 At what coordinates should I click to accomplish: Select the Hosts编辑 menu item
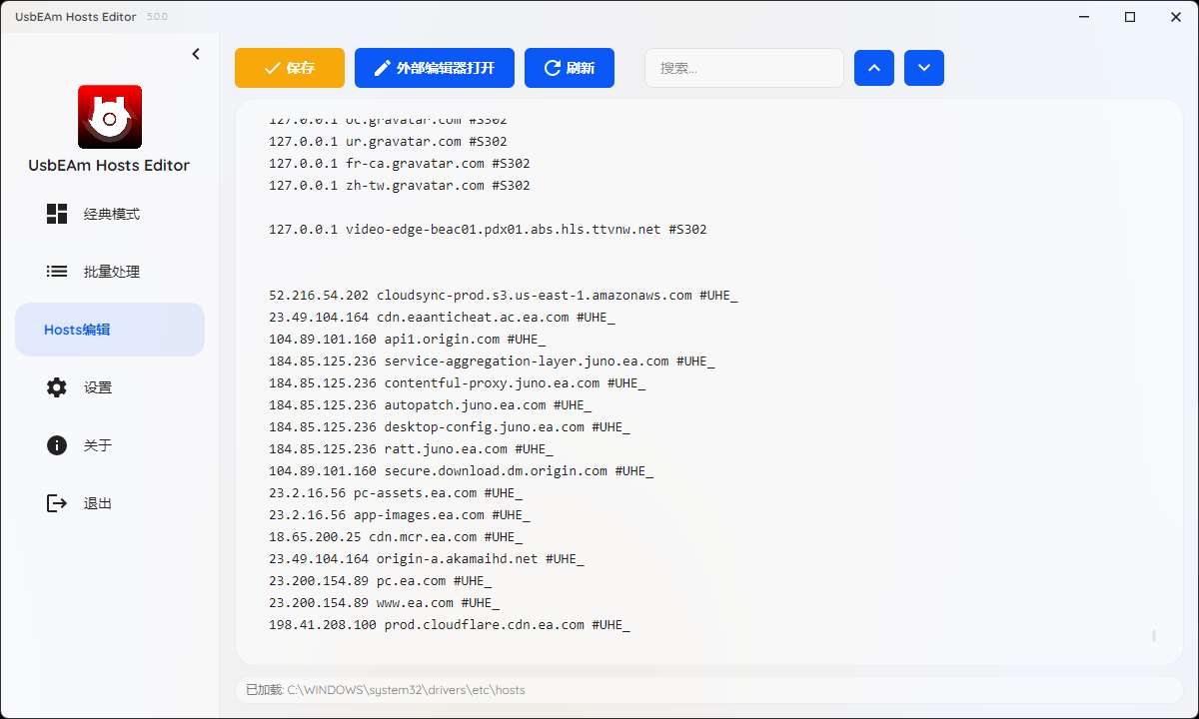point(110,330)
